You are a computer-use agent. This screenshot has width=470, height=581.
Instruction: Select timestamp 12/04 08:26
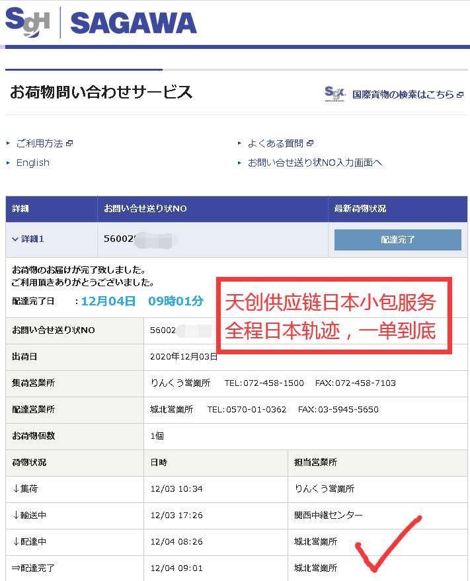tap(176, 542)
